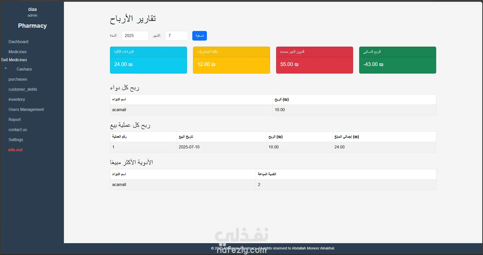Click the year field showing 2025
The width and height of the screenshot is (483, 255).
click(x=135, y=36)
